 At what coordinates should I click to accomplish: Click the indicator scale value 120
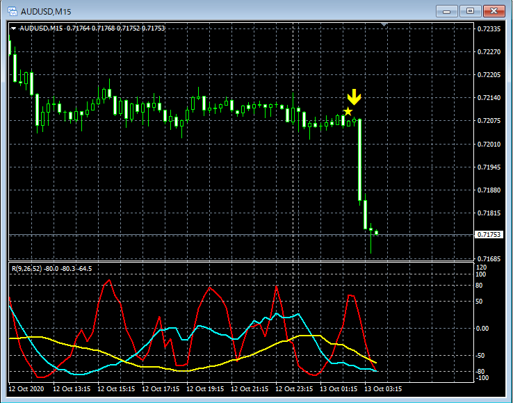coord(482,268)
